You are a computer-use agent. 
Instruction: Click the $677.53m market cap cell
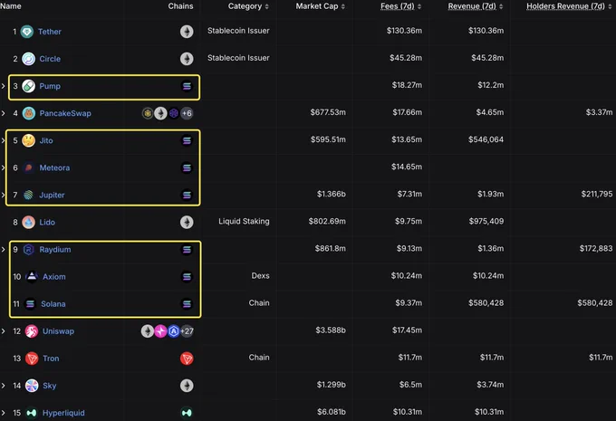point(328,112)
